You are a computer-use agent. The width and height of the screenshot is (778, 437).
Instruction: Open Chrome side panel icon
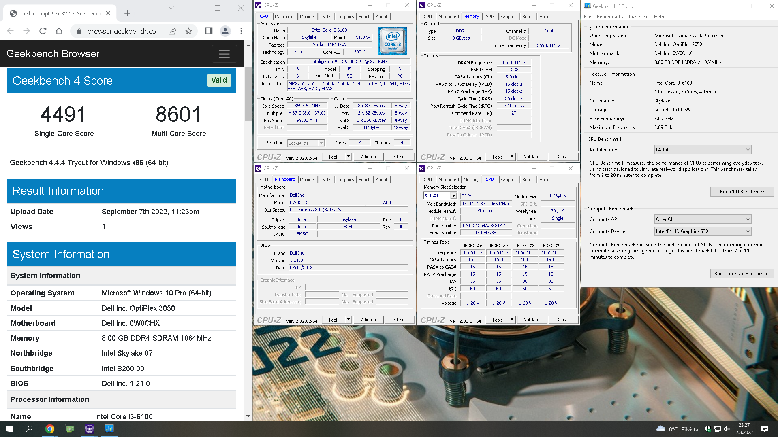tap(209, 31)
